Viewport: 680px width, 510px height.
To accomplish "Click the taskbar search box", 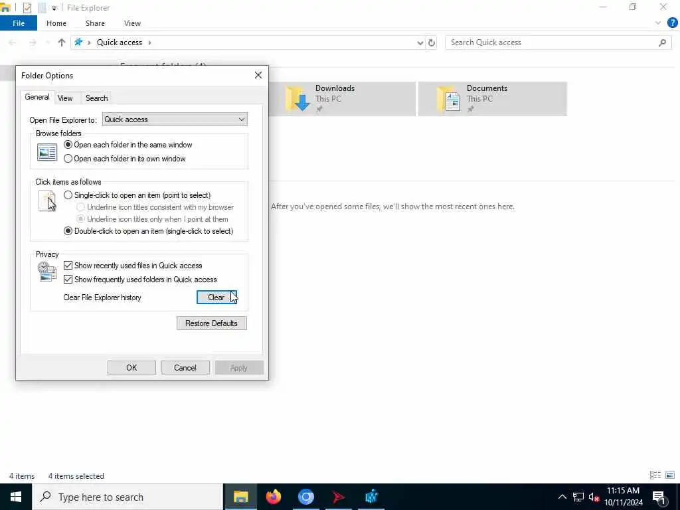I will point(127,497).
